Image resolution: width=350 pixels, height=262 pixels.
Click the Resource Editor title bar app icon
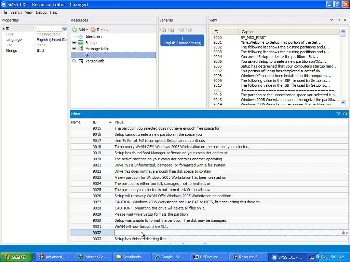[x=3, y=4]
